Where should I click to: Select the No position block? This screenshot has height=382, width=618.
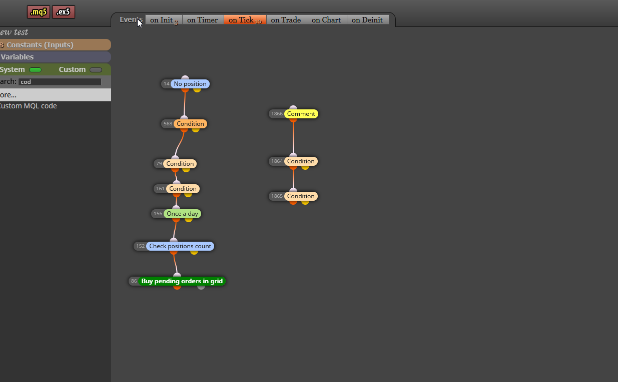coord(190,84)
